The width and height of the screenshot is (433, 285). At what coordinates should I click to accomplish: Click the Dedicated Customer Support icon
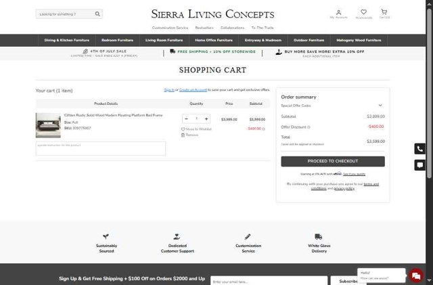(x=177, y=237)
